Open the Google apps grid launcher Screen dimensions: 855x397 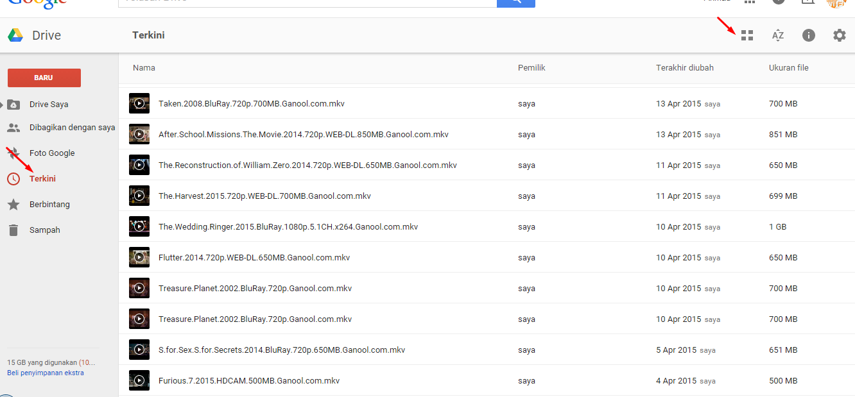point(749,3)
